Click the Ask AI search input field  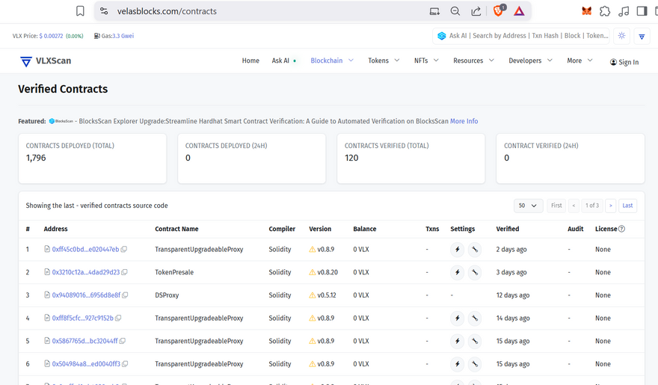tap(527, 36)
